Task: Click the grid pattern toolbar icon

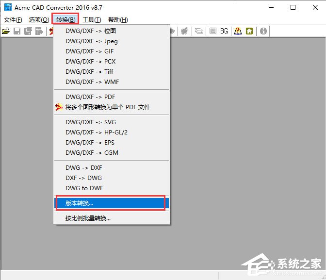Action: point(213,31)
